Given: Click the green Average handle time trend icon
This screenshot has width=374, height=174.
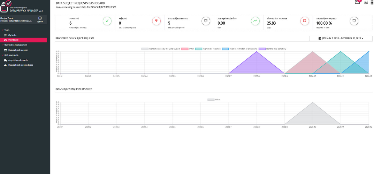Looking at the screenshot, I should click(255, 21).
